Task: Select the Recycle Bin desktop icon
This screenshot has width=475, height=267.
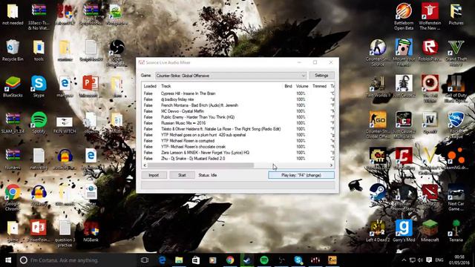Action: [13, 50]
